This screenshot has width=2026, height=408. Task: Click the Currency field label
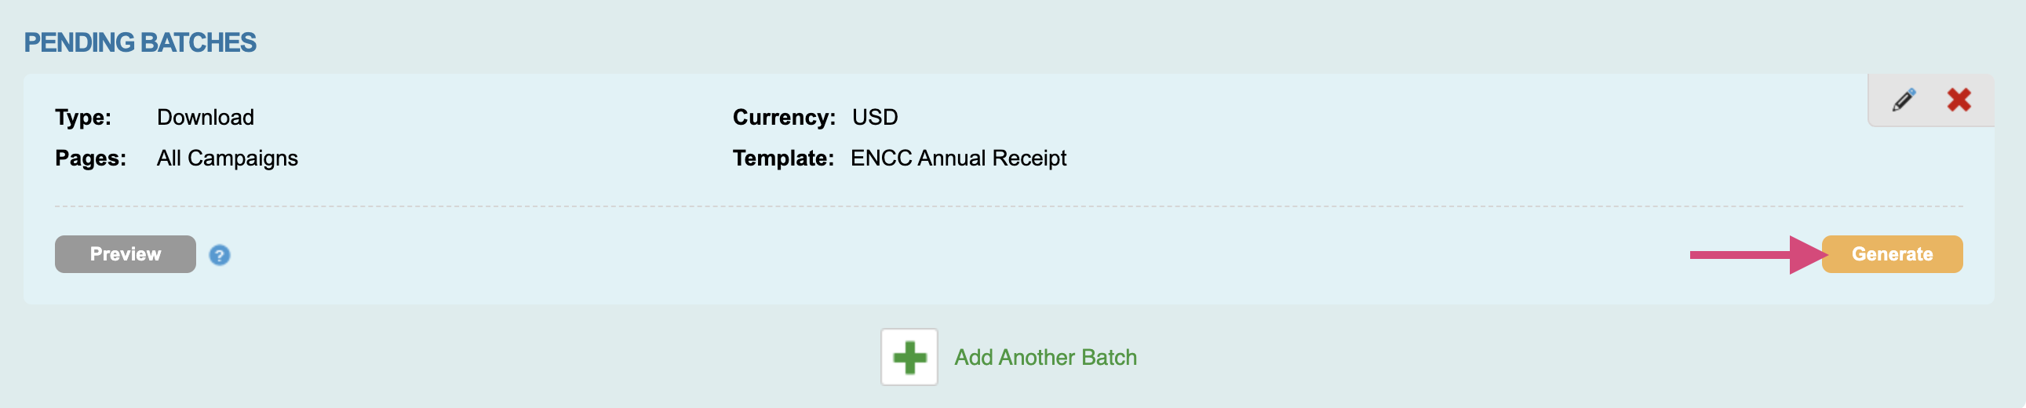tap(783, 117)
